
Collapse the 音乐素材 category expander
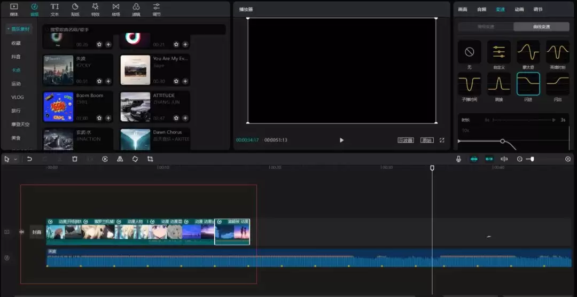point(9,29)
